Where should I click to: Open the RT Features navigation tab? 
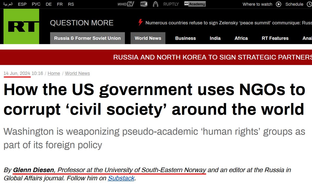point(275,38)
